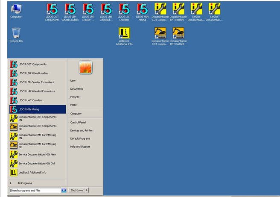Viewport: 280px width, 197px height.
Task: Open Default Programs
Action: click(x=80, y=139)
